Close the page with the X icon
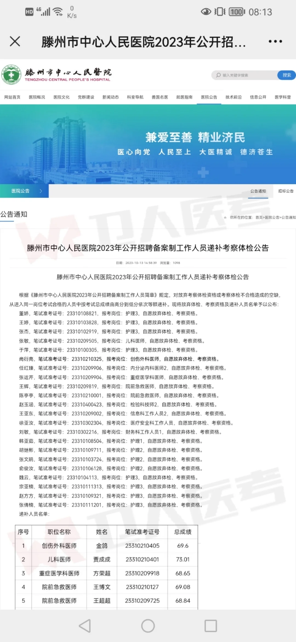 (15, 42)
